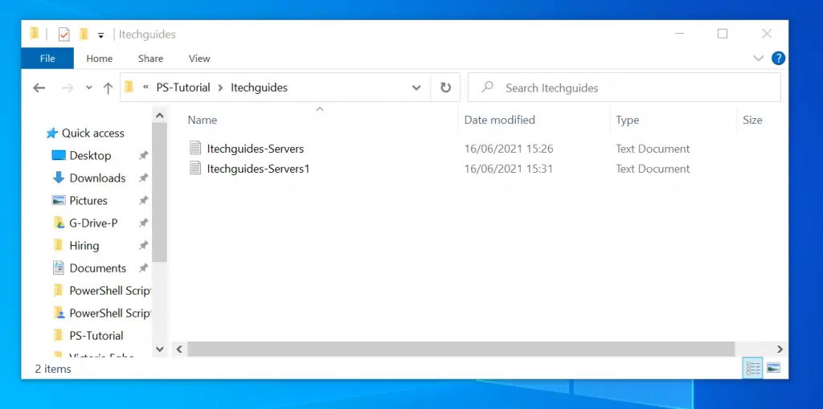Screen dimensions: 823x409
Task: Refresh the folder view
Action: tap(445, 88)
